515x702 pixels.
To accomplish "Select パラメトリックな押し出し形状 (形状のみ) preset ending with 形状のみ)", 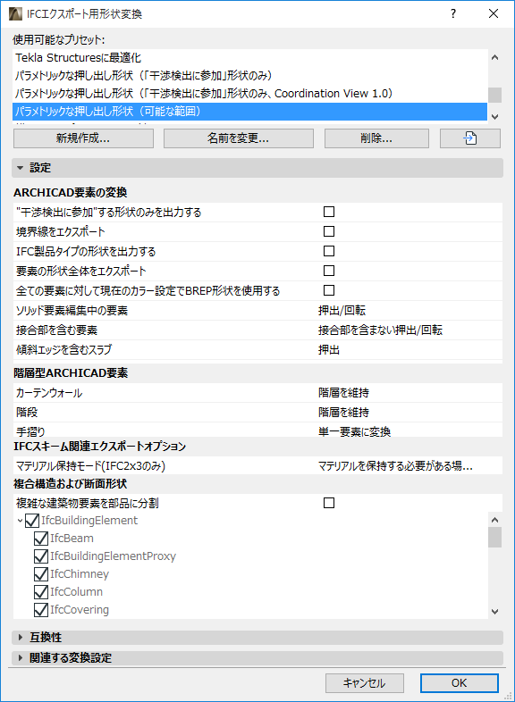I will 249,76.
